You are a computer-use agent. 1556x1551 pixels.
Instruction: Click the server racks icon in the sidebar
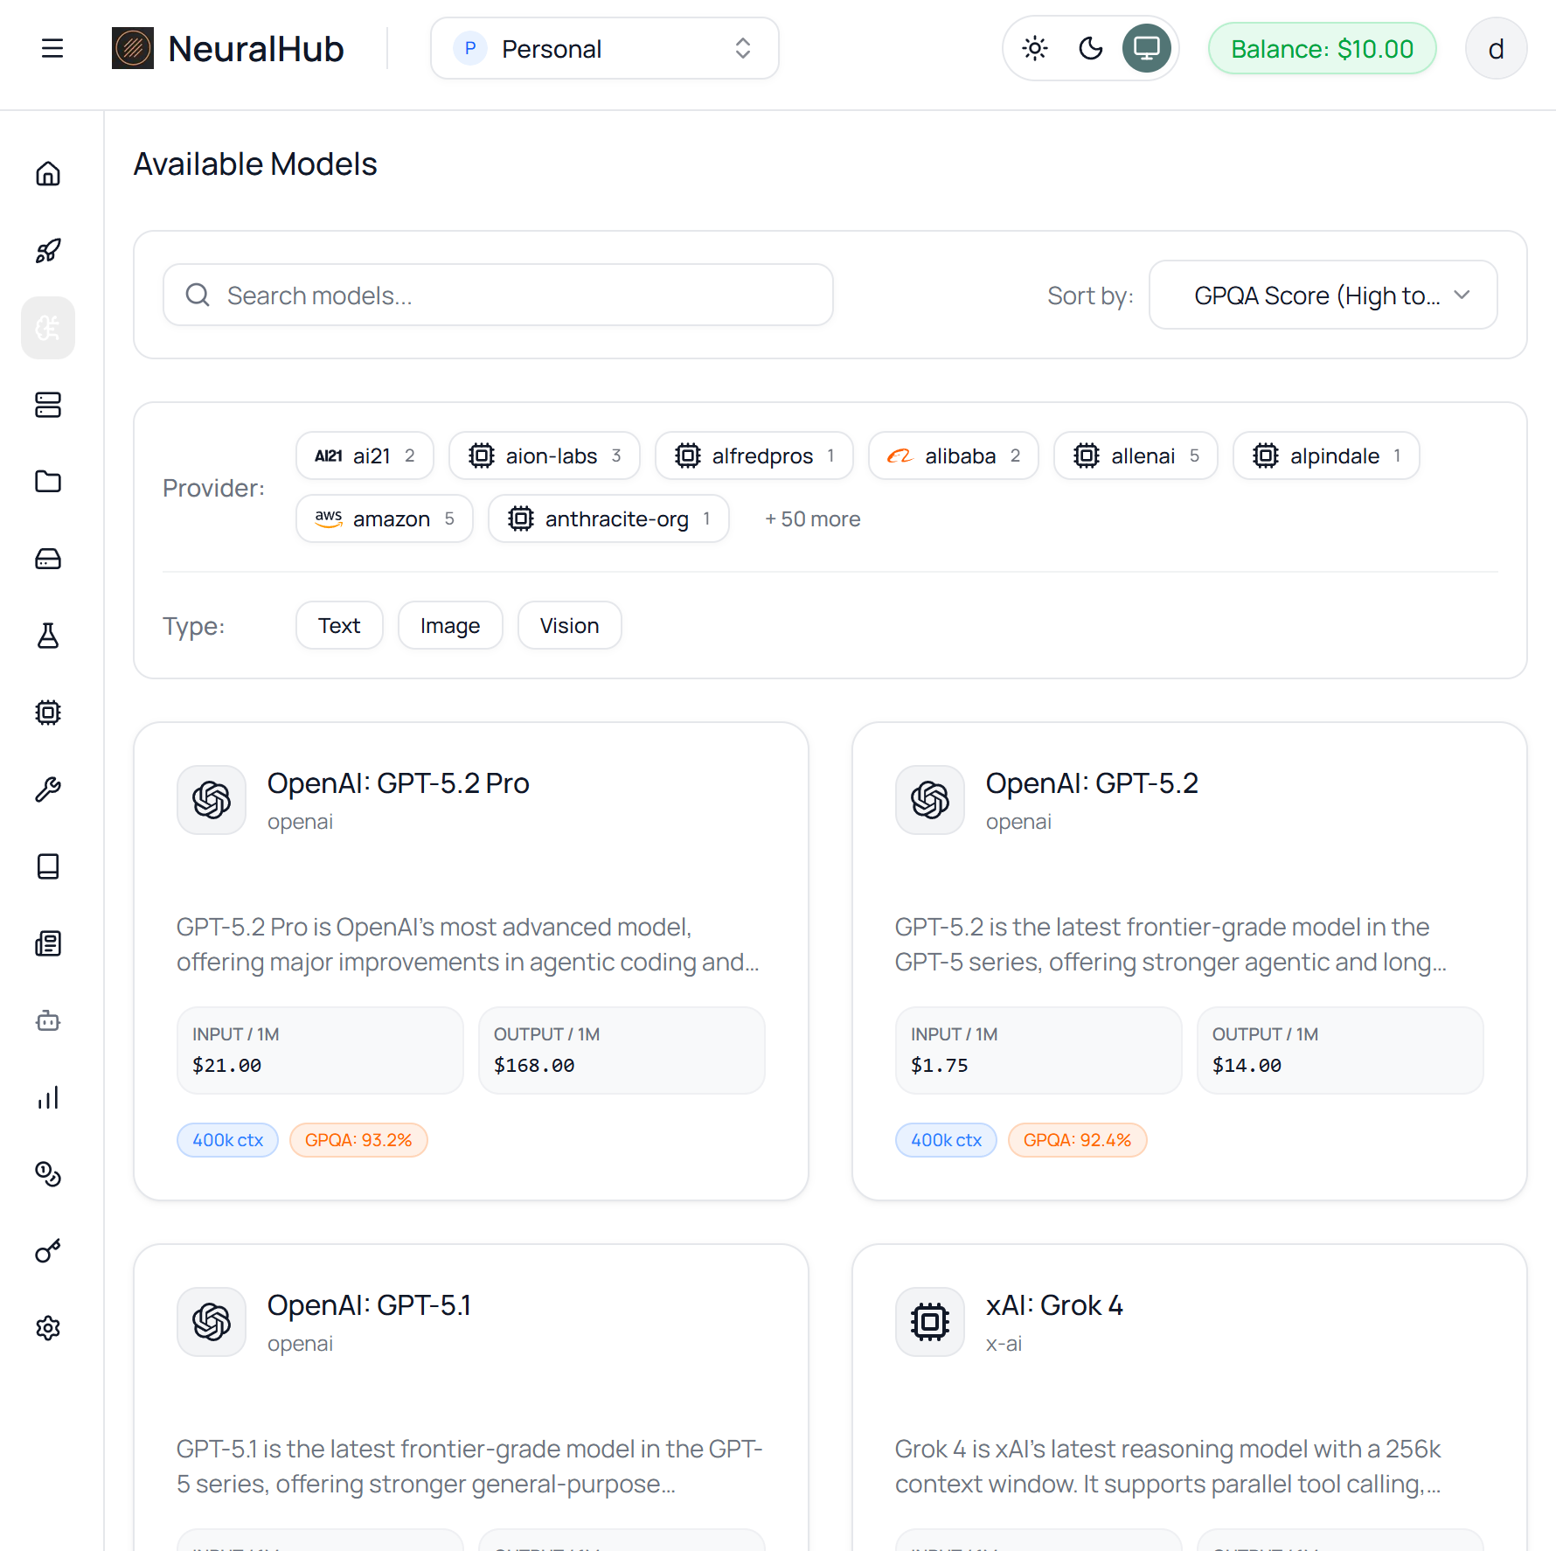tap(48, 405)
